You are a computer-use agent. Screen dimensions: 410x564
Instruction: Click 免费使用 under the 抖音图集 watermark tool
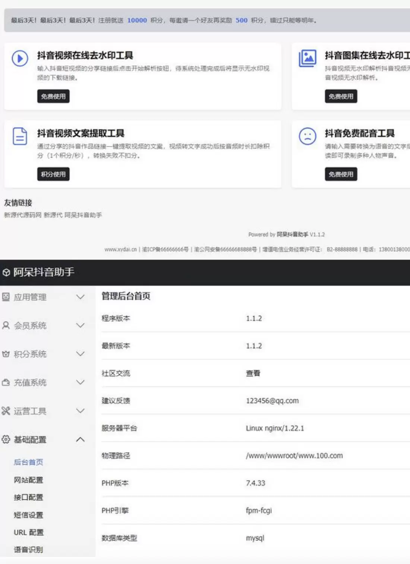pos(341,96)
